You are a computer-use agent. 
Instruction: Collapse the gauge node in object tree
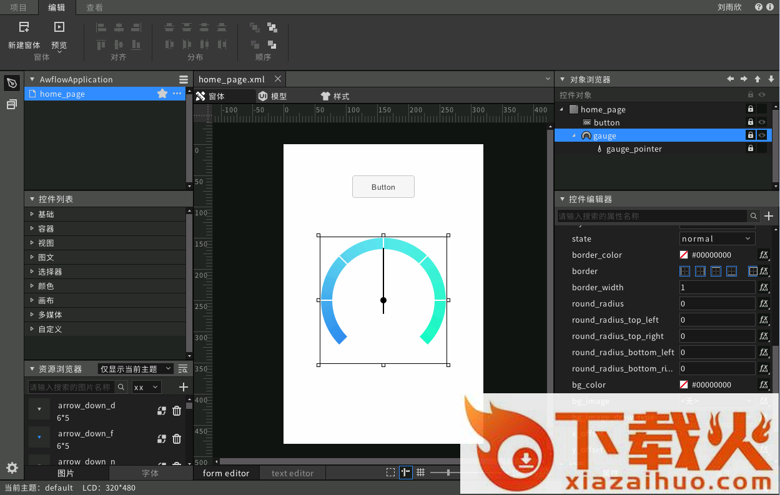(x=575, y=135)
